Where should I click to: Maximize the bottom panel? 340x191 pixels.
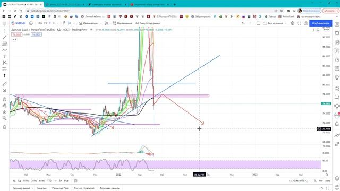tap(328, 188)
